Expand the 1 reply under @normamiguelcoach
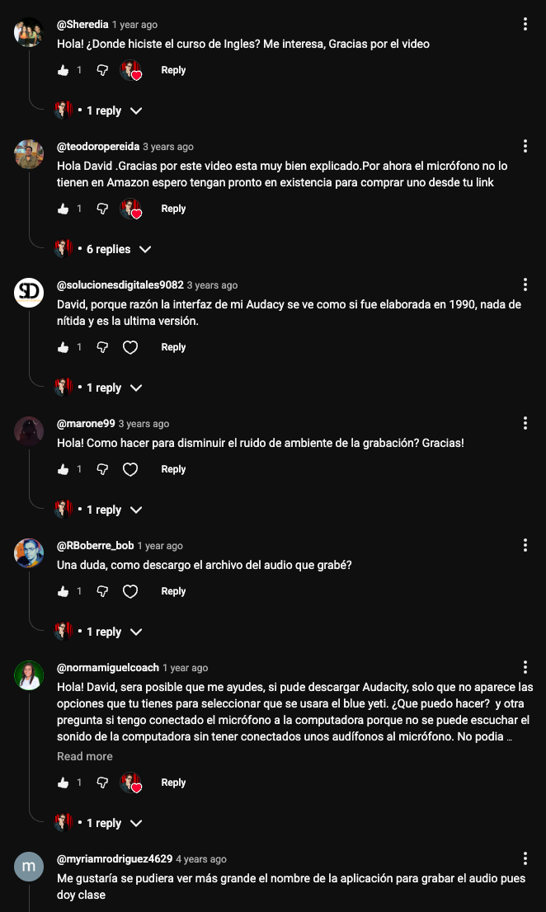The image size is (546, 912). tap(98, 823)
